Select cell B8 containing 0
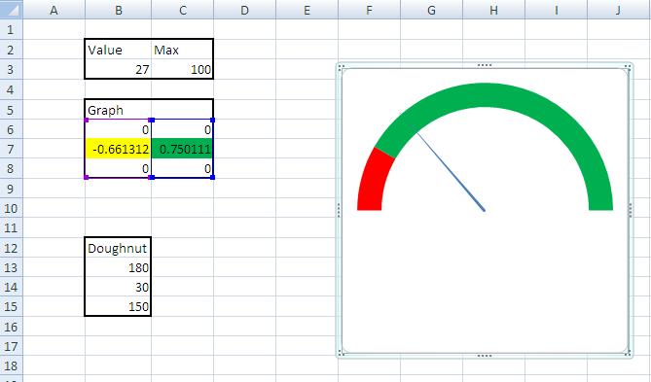The width and height of the screenshot is (651, 382). point(119,168)
